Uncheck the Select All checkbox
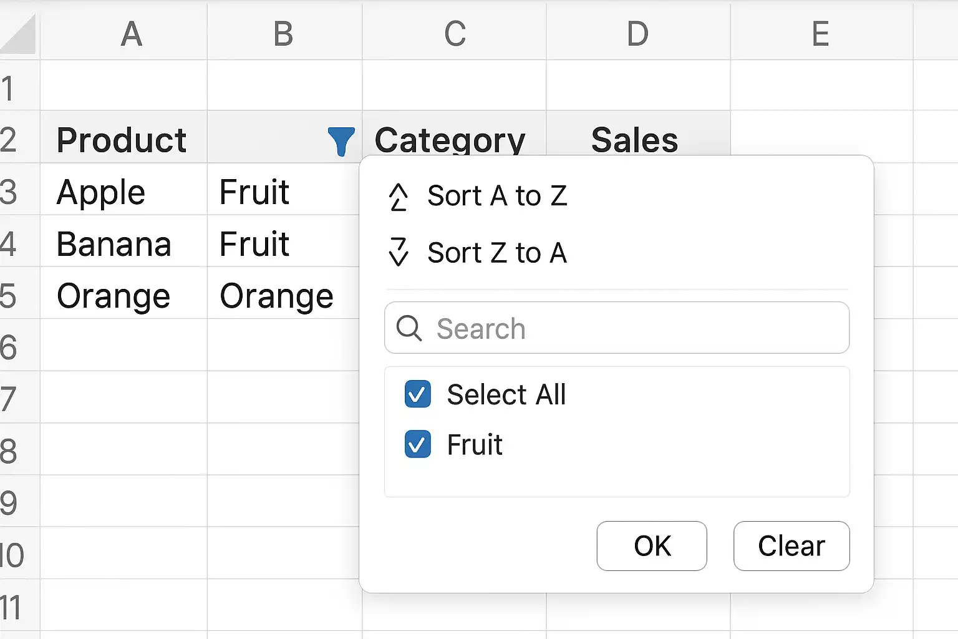This screenshot has height=639, width=958. tap(417, 394)
